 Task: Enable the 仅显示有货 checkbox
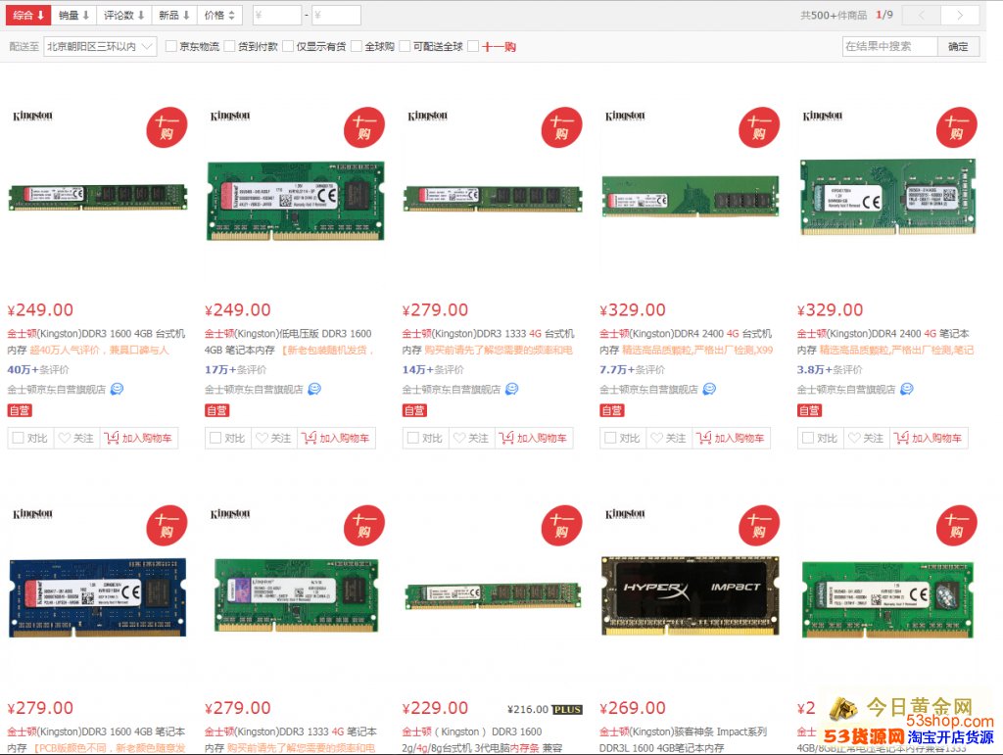(288, 46)
